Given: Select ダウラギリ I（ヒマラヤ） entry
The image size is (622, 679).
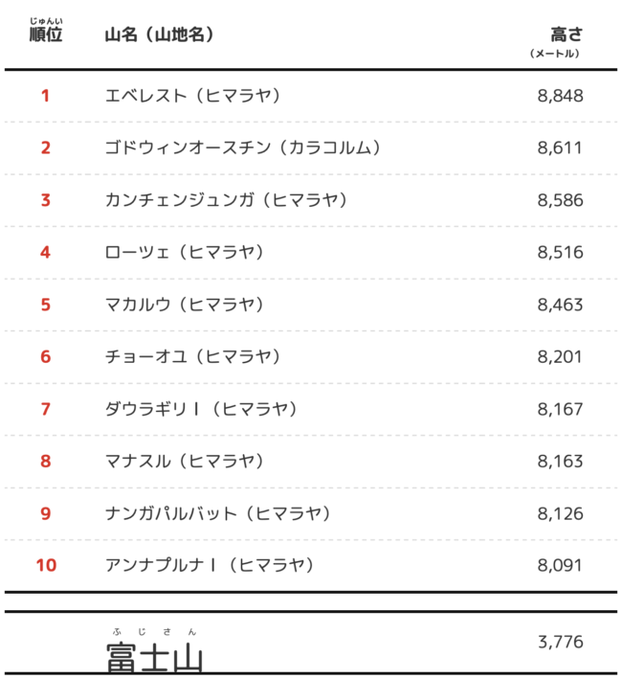Looking at the screenshot, I should pyautogui.click(x=201, y=409).
